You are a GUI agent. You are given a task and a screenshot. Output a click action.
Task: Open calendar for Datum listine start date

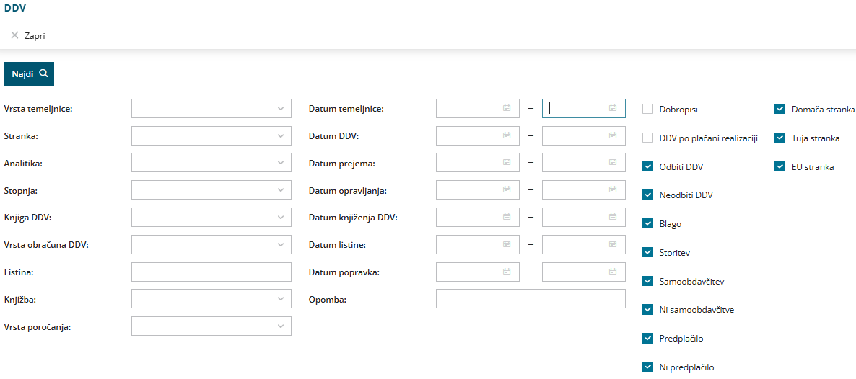click(507, 244)
